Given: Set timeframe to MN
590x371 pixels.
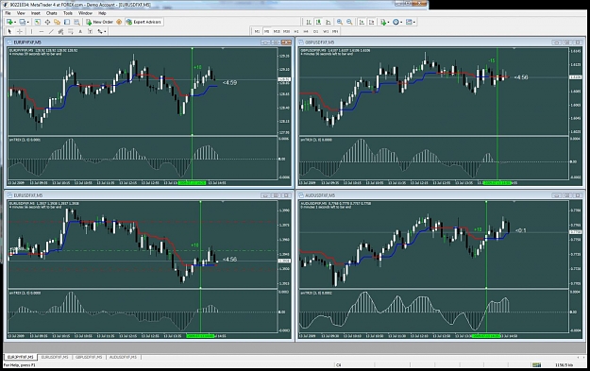Looking at the screenshot, I should click(335, 31).
